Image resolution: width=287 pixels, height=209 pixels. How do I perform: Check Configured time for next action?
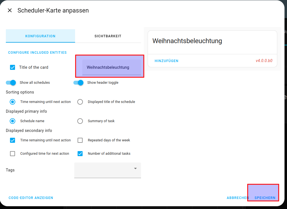pyautogui.click(x=13, y=154)
